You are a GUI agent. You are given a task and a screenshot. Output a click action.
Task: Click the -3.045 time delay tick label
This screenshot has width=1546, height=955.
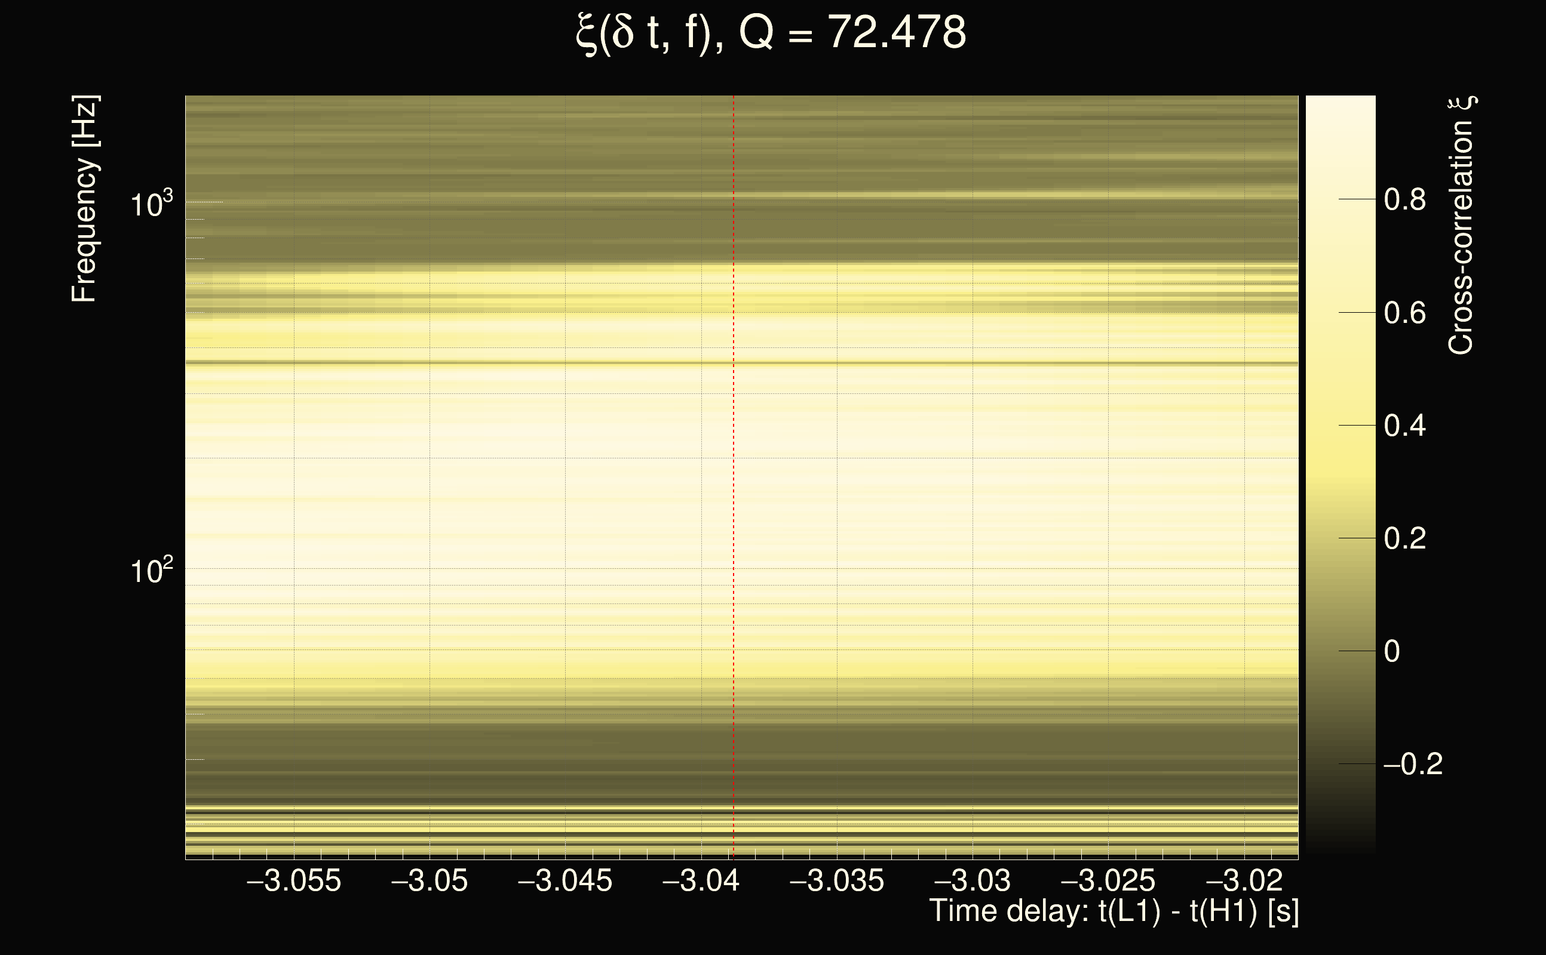[x=565, y=880]
